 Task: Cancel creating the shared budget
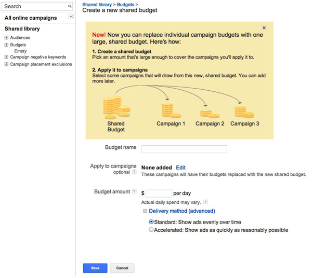coord(122,268)
